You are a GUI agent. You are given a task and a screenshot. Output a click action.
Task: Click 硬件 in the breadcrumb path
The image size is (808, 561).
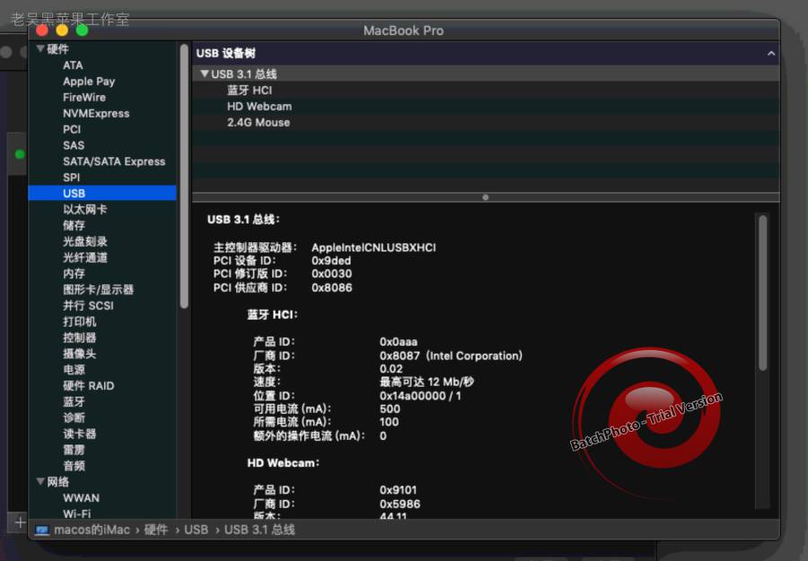tap(156, 530)
